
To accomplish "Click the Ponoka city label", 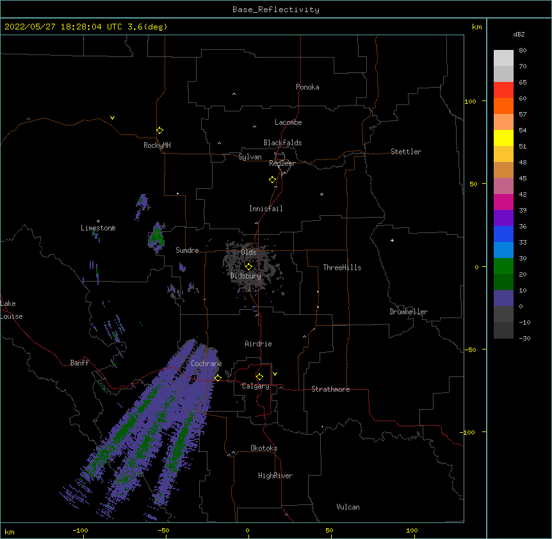I will [307, 87].
